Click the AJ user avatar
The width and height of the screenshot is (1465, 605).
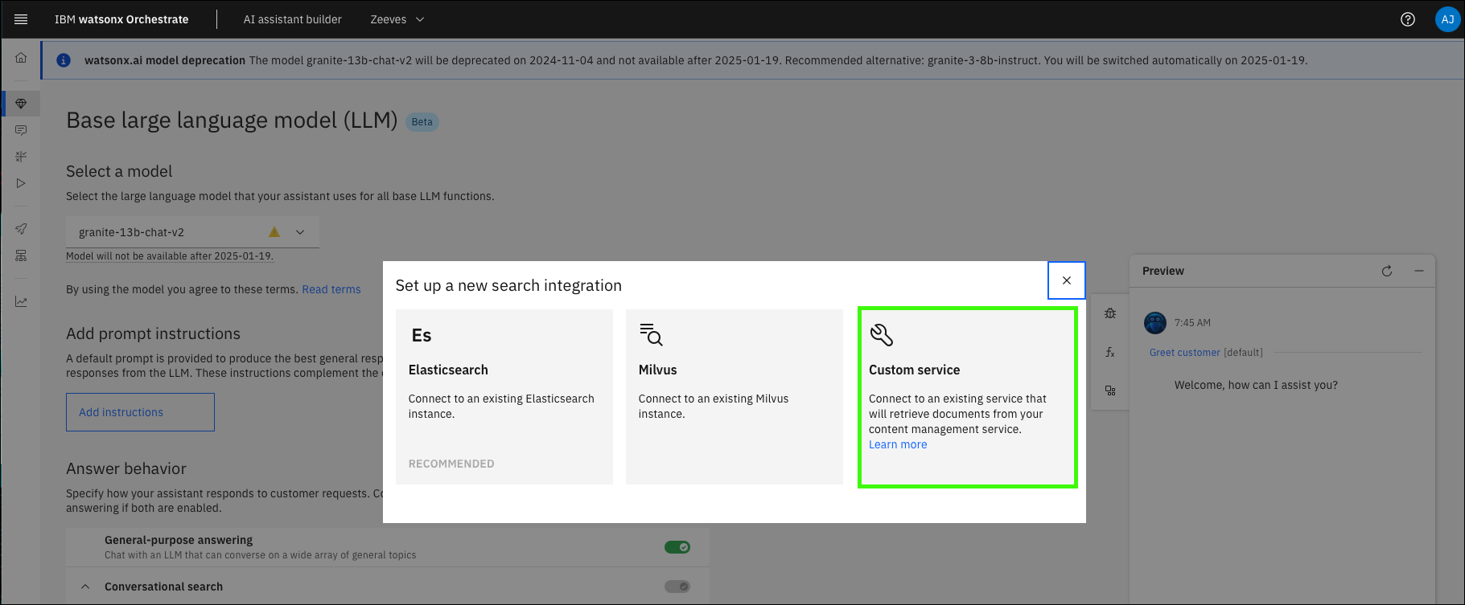(x=1447, y=19)
